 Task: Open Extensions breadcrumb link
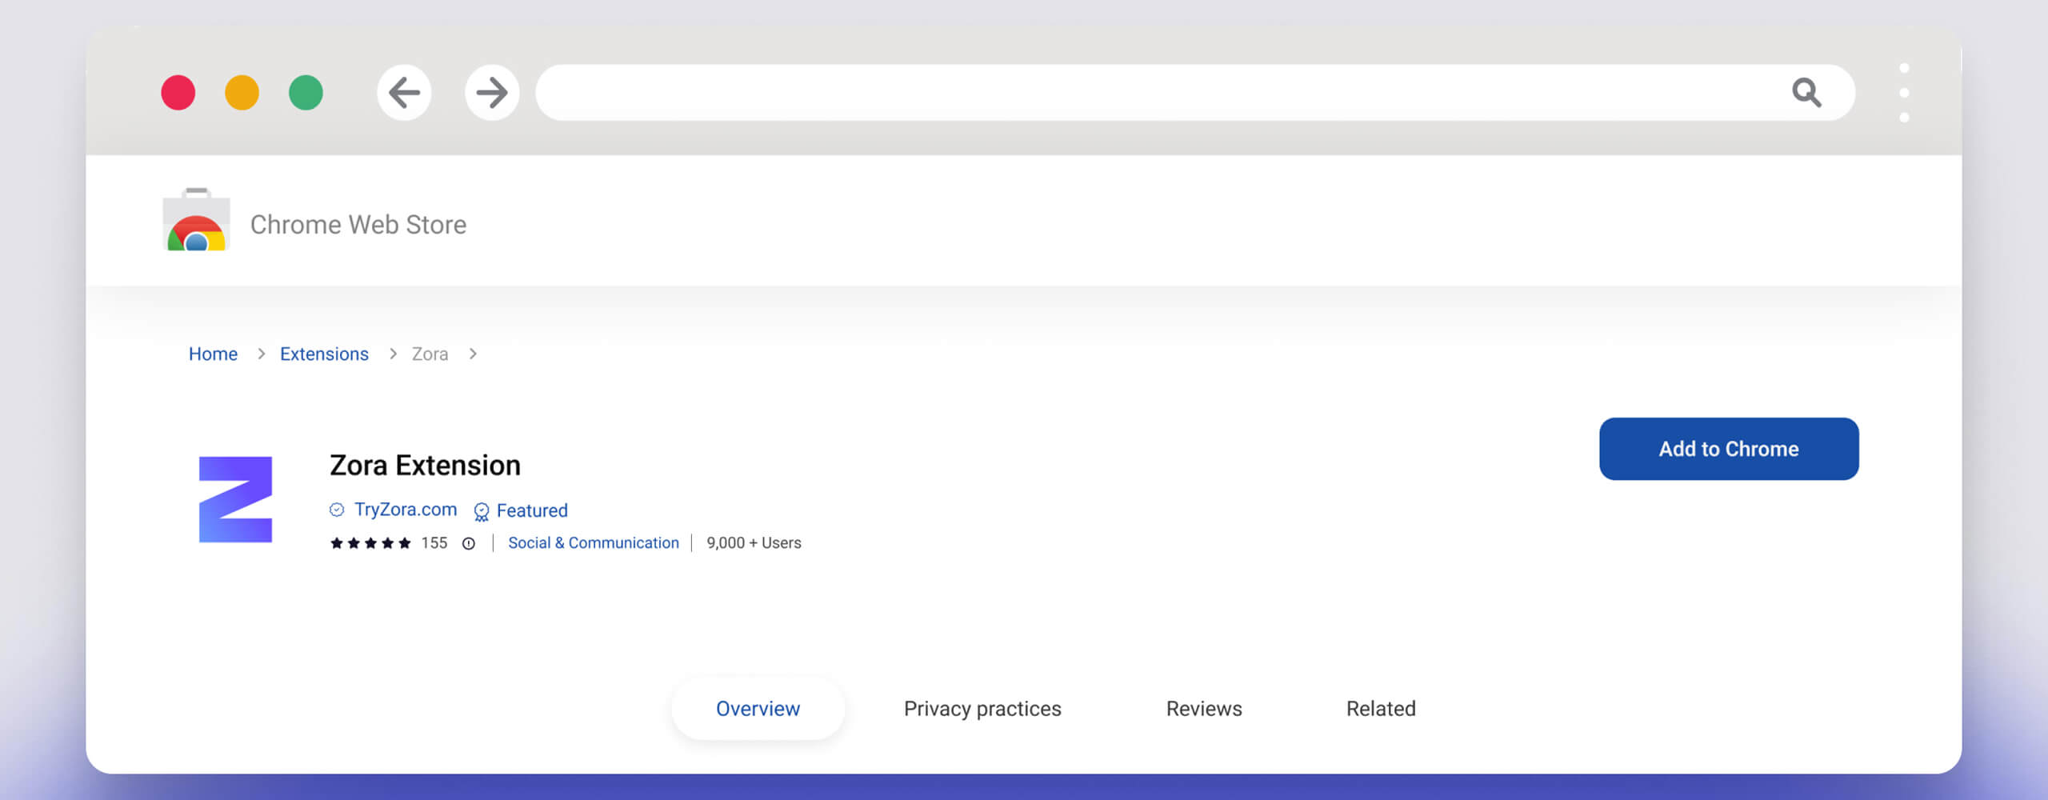pos(324,354)
